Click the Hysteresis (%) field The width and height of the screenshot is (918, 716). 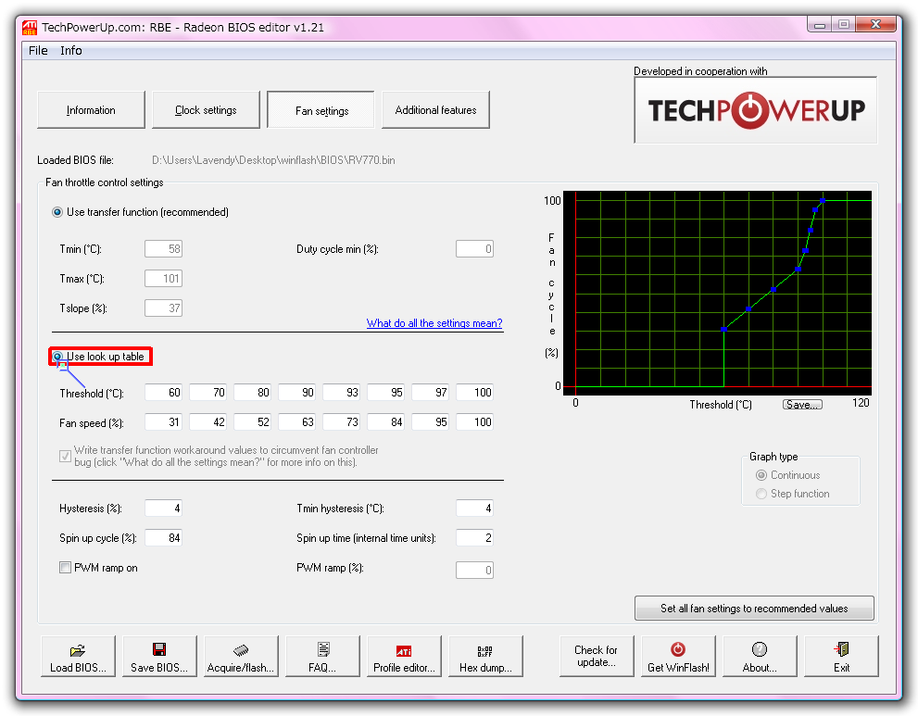pos(163,509)
